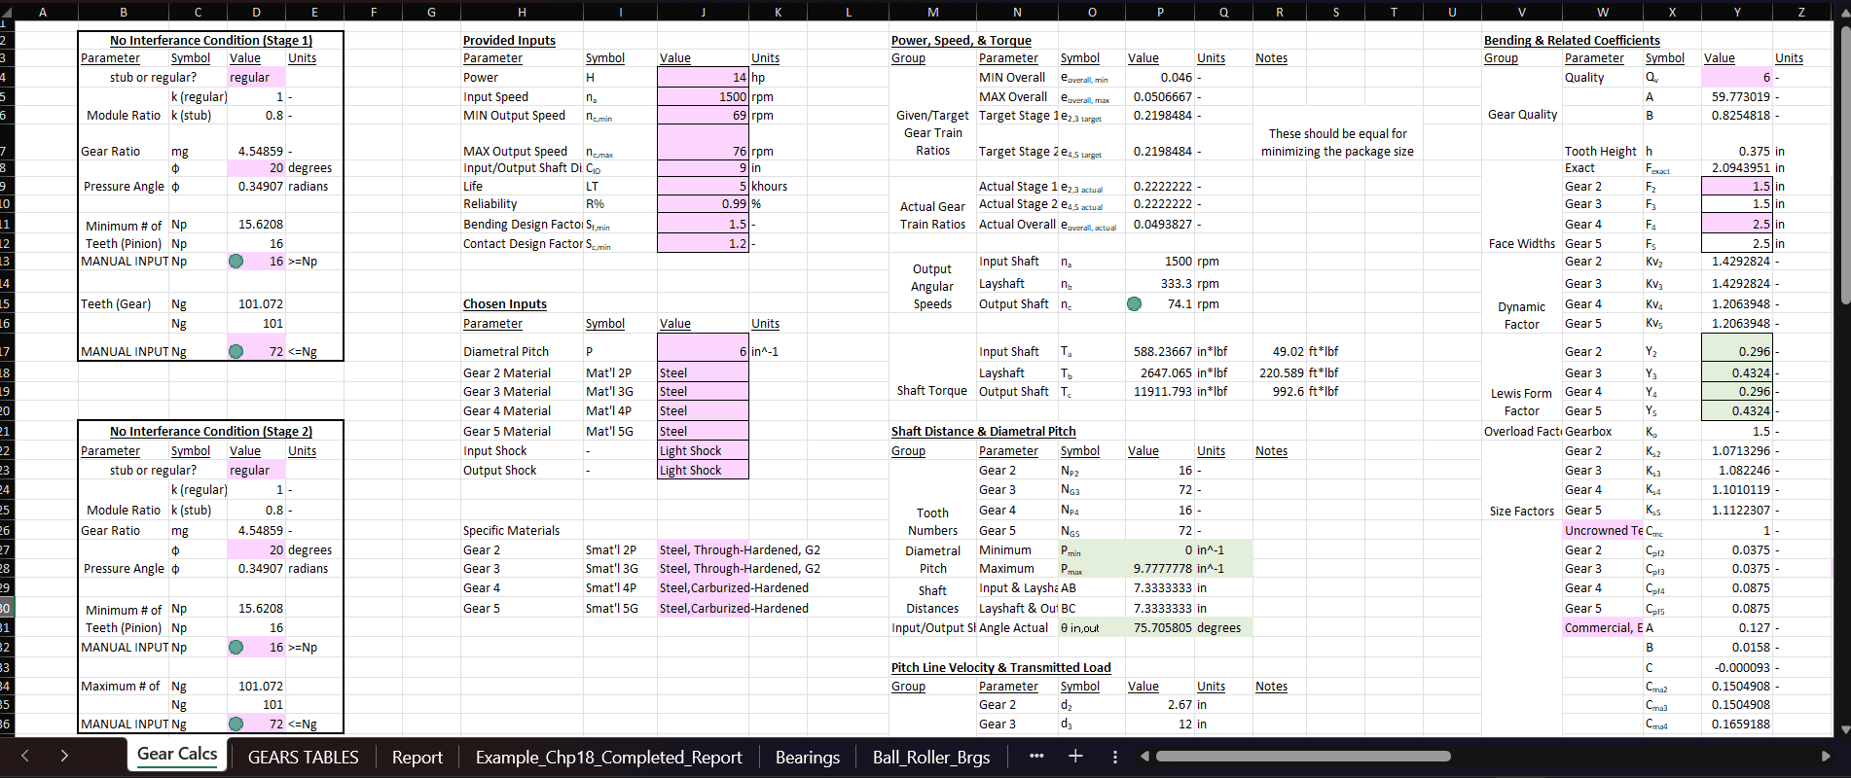Select the Gear 3 Material Steel cell
Image resolution: width=1851 pixels, height=778 pixels.
click(x=703, y=392)
